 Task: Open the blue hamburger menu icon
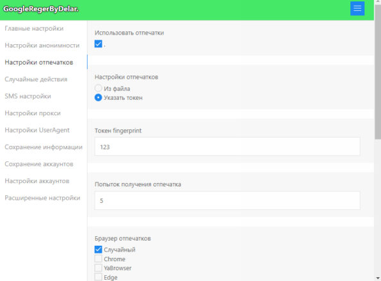tap(357, 8)
